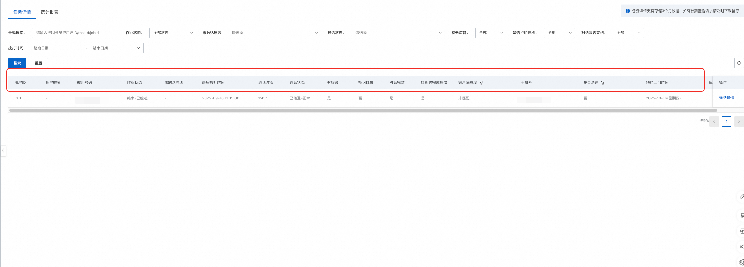Click the 最后拨打时间 column header
This screenshot has width=744, height=267.
(213, 83)
